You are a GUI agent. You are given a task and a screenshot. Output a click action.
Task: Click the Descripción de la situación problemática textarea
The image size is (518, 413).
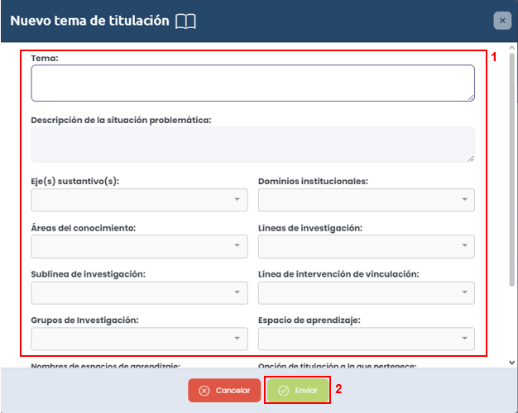pos(252,145)
